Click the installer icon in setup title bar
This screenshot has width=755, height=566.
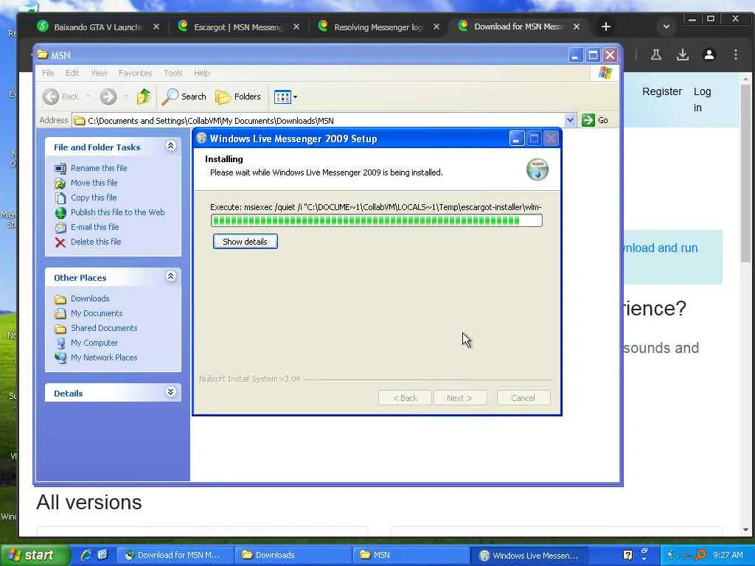pos(201,139)
